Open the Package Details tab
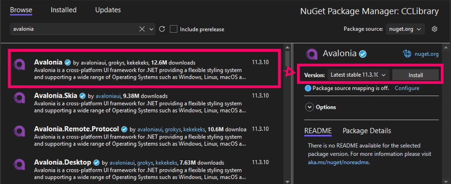This screenshot has height=184, width=451. (x=367, y=131)
